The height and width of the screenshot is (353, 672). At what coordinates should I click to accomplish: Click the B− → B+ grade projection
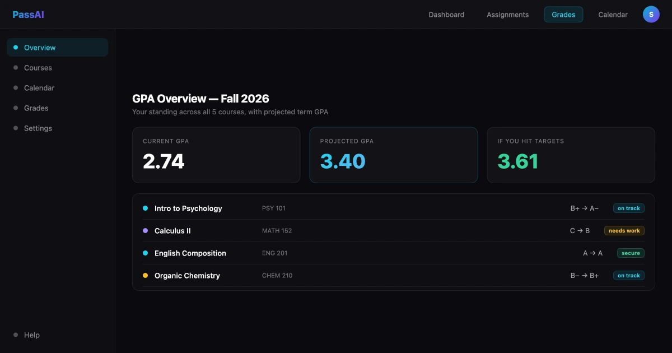[585, 276]
